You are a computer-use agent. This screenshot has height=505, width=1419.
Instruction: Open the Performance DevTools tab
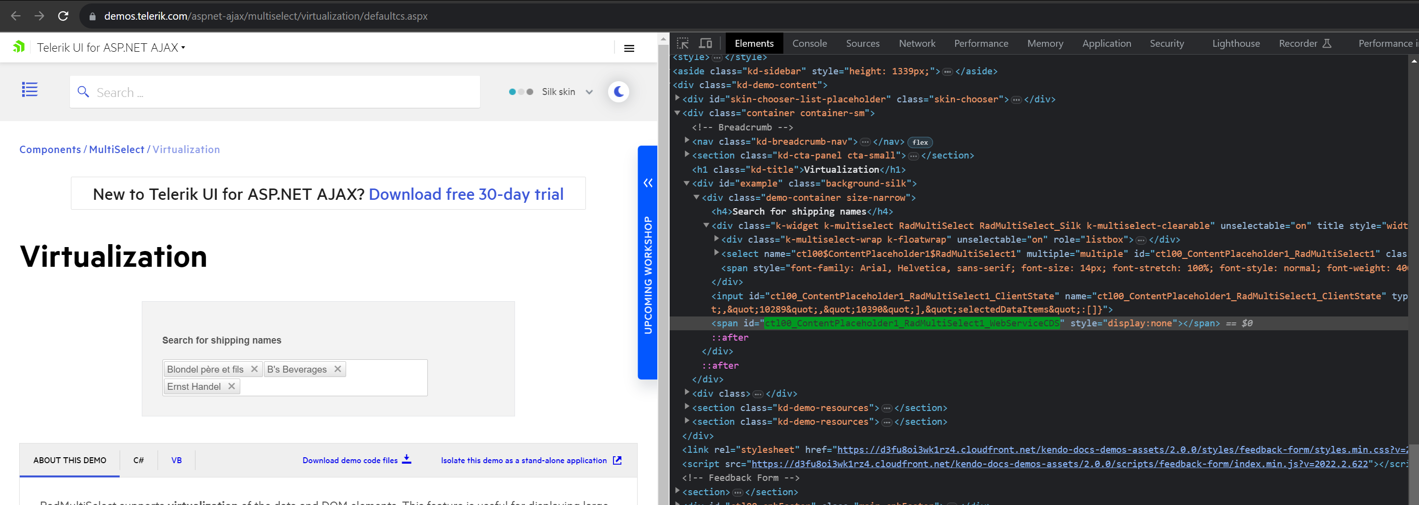981,43
